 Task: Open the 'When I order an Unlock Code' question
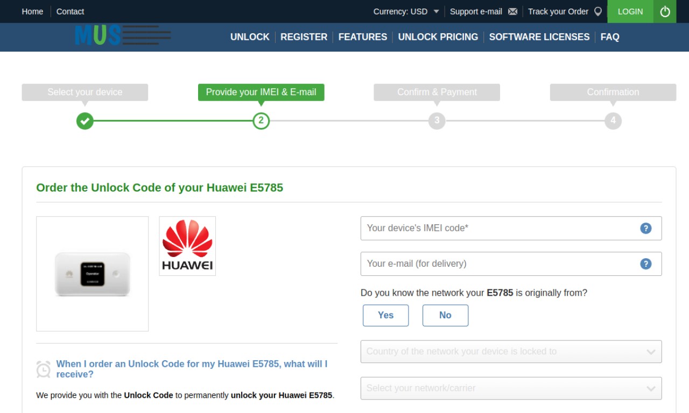(192, 369)
